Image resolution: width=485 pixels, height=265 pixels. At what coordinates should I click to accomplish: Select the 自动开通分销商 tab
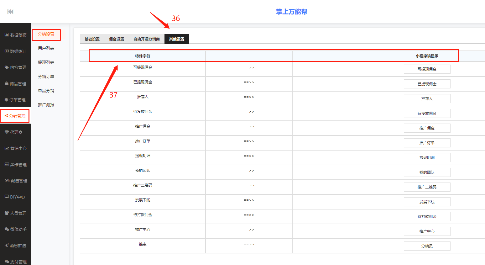point(147,39)
